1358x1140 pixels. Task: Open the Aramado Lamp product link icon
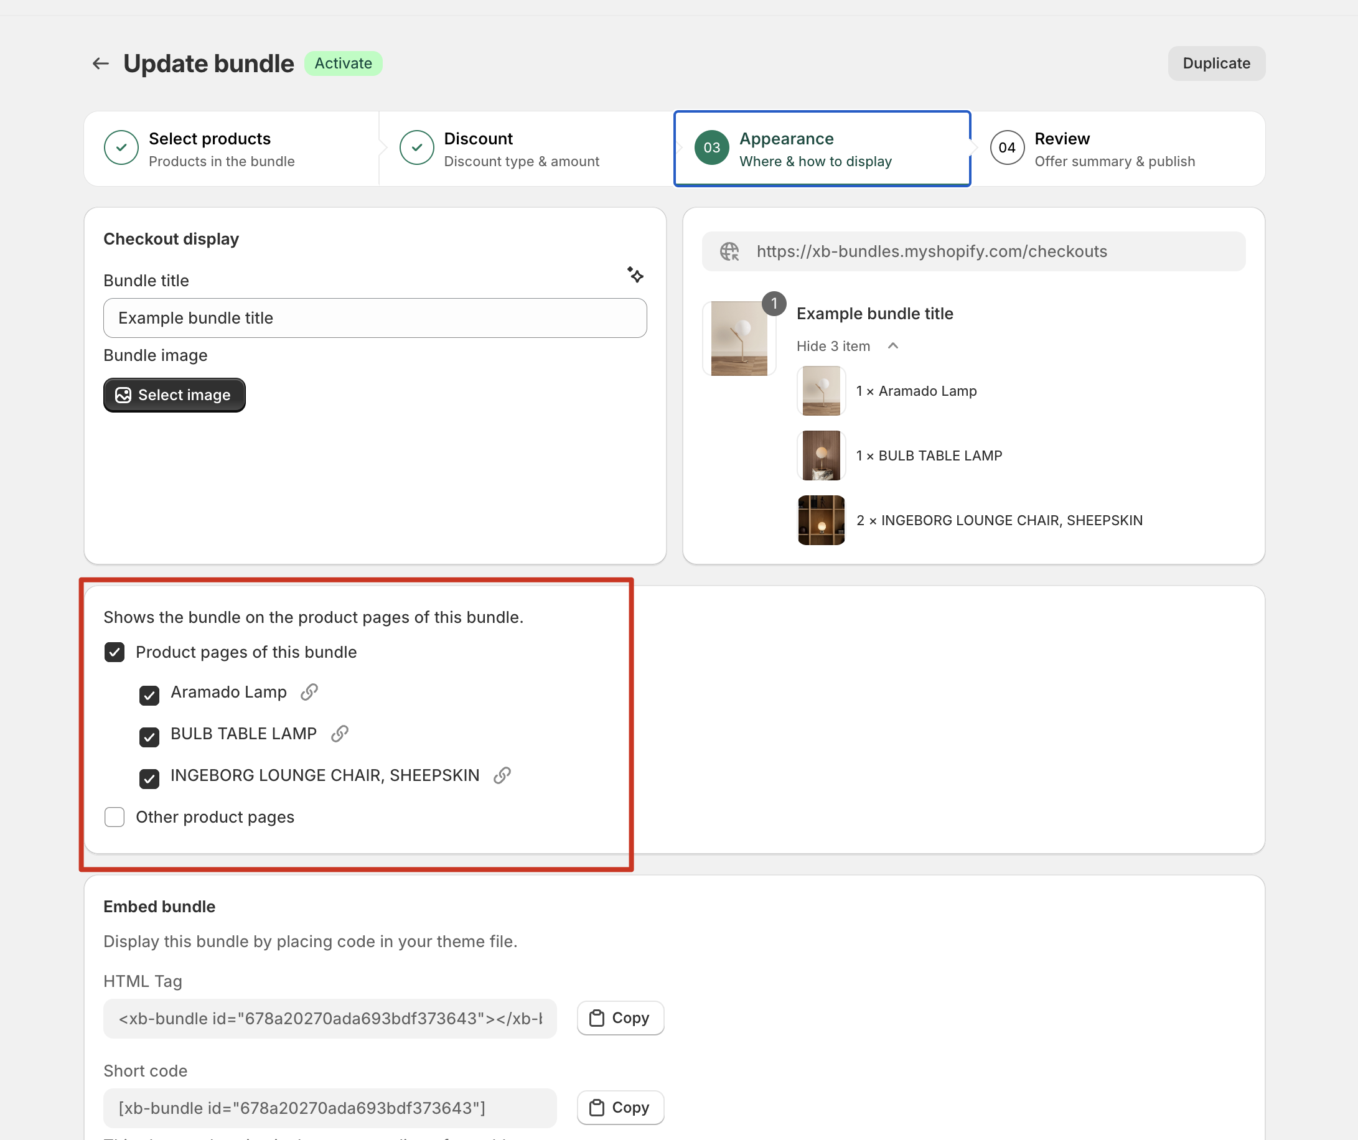[309, 692]
